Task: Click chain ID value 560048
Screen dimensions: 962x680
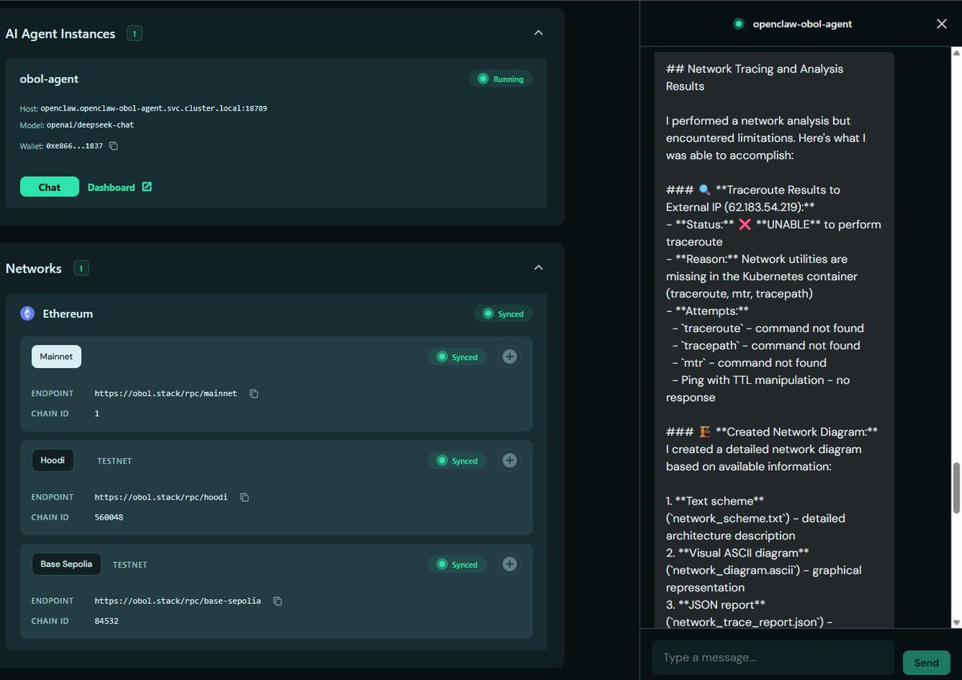Action: pos(109,517)
